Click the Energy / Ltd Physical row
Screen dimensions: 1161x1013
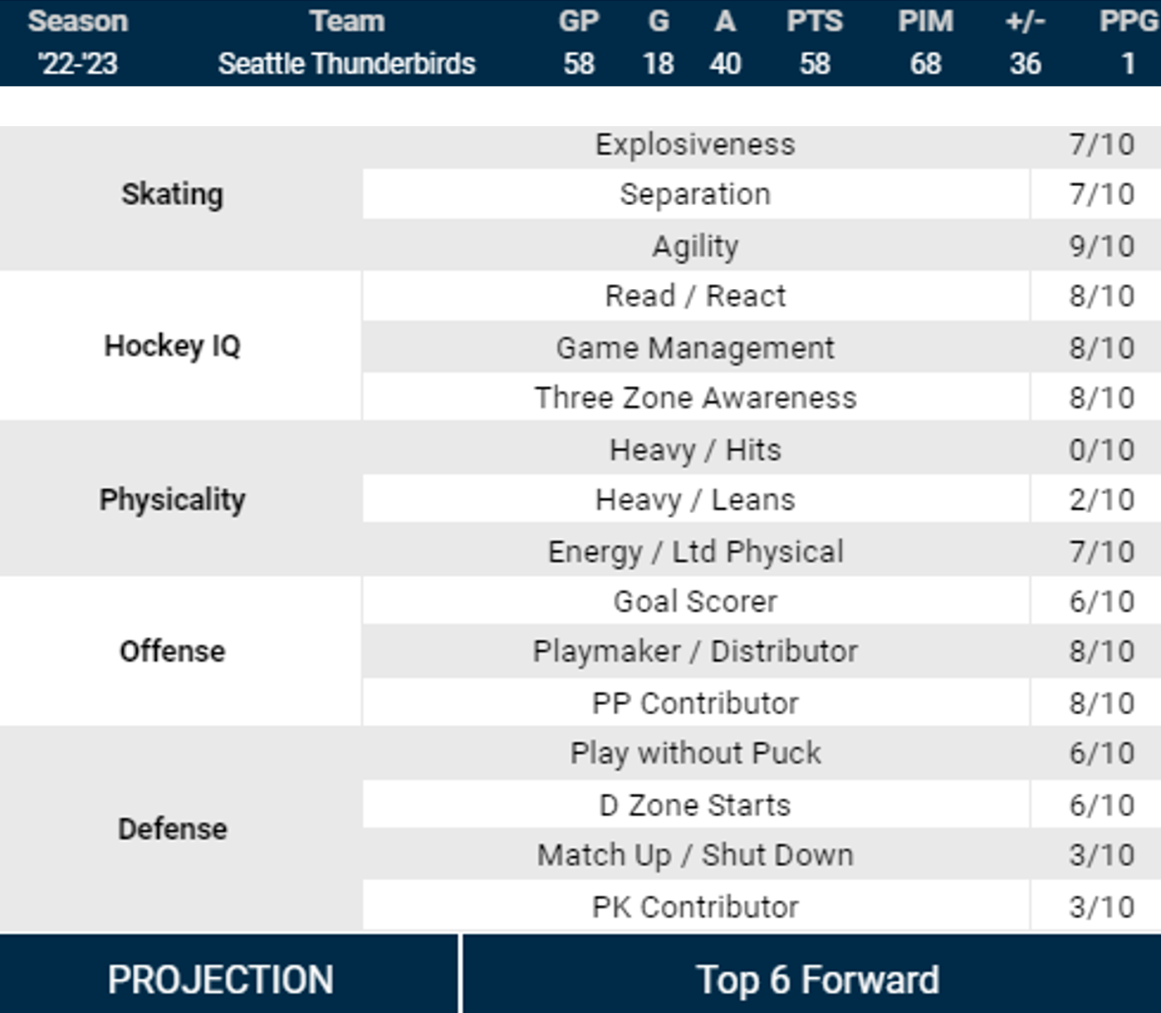[695, 551]
